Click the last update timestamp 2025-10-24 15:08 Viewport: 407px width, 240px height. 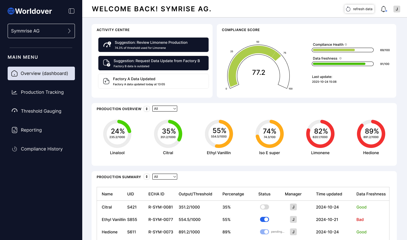(324, 82)
